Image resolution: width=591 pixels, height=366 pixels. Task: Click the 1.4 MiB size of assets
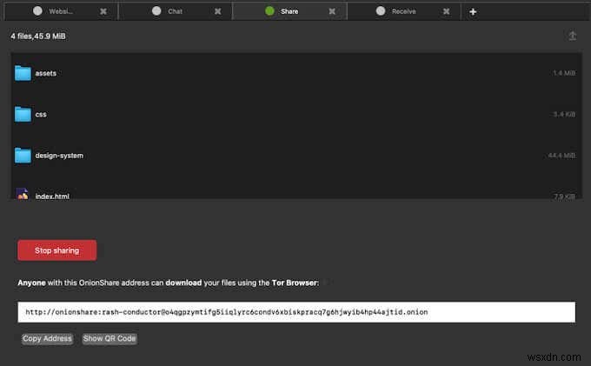pyautogui.click(x=563, y=73)
